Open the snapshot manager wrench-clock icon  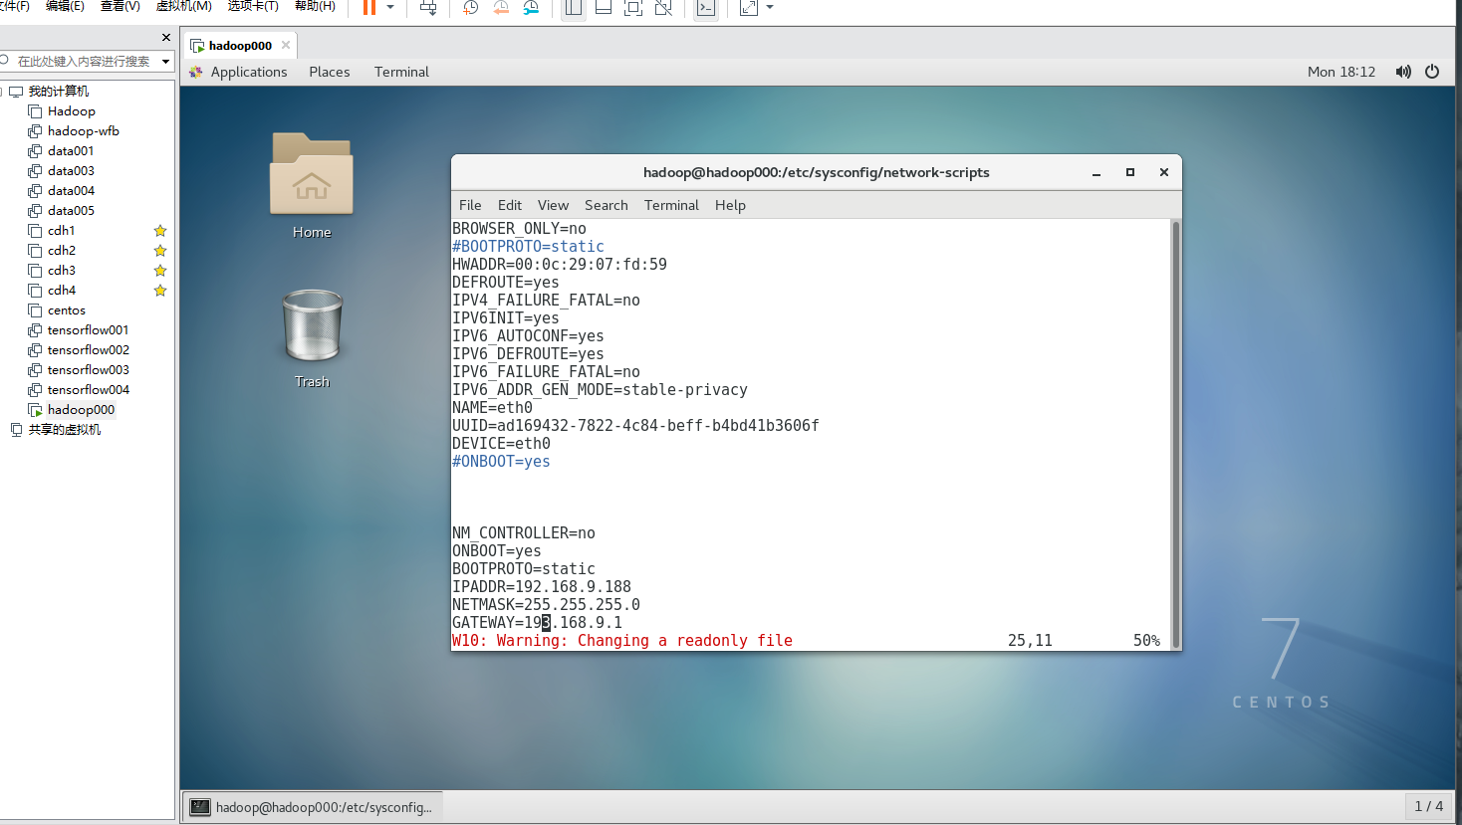[x=532, y=8]
